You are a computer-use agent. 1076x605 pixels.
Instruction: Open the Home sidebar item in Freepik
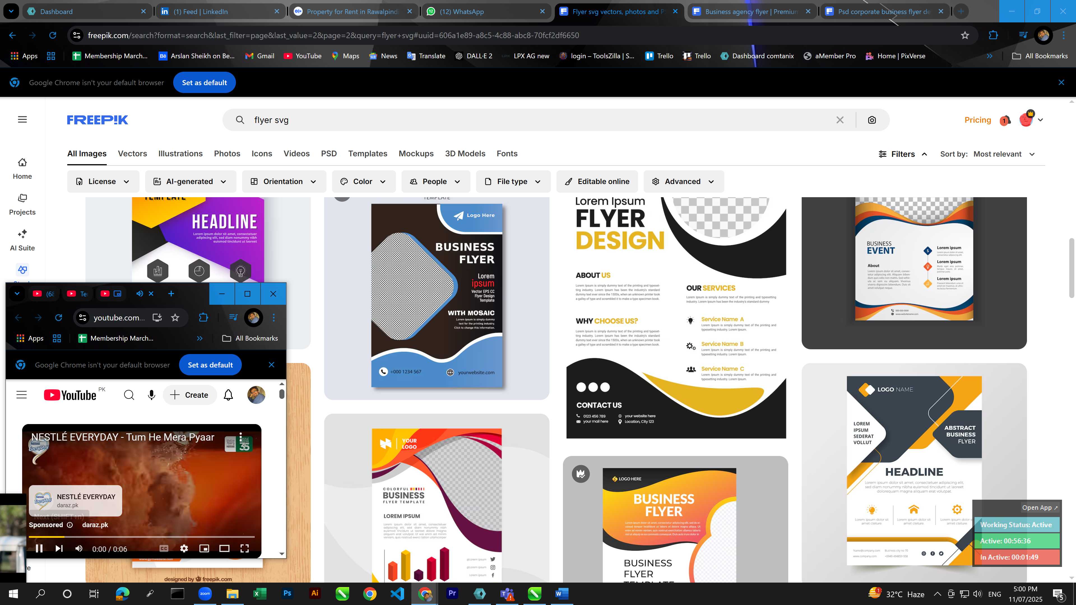coord(22,168)
